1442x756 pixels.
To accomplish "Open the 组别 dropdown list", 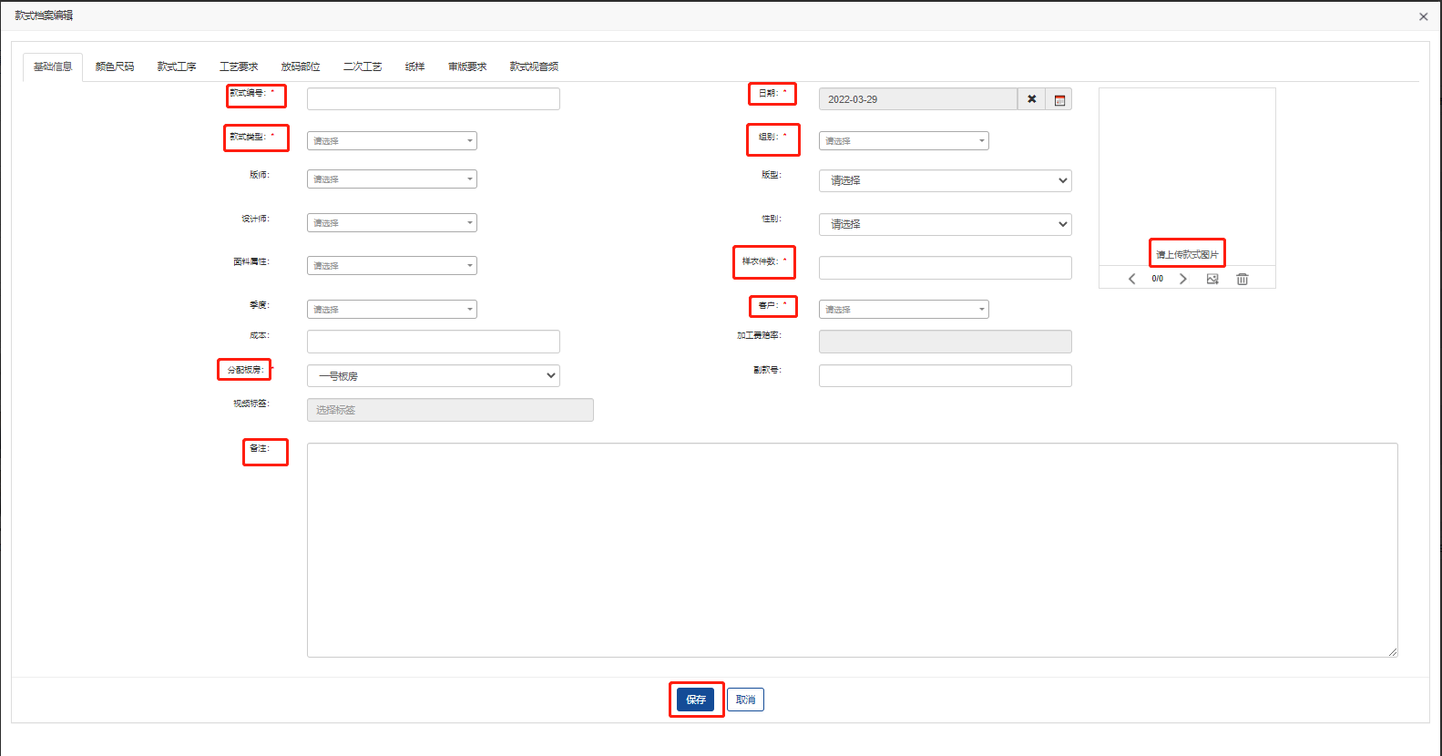I will [x=903, y=141].
